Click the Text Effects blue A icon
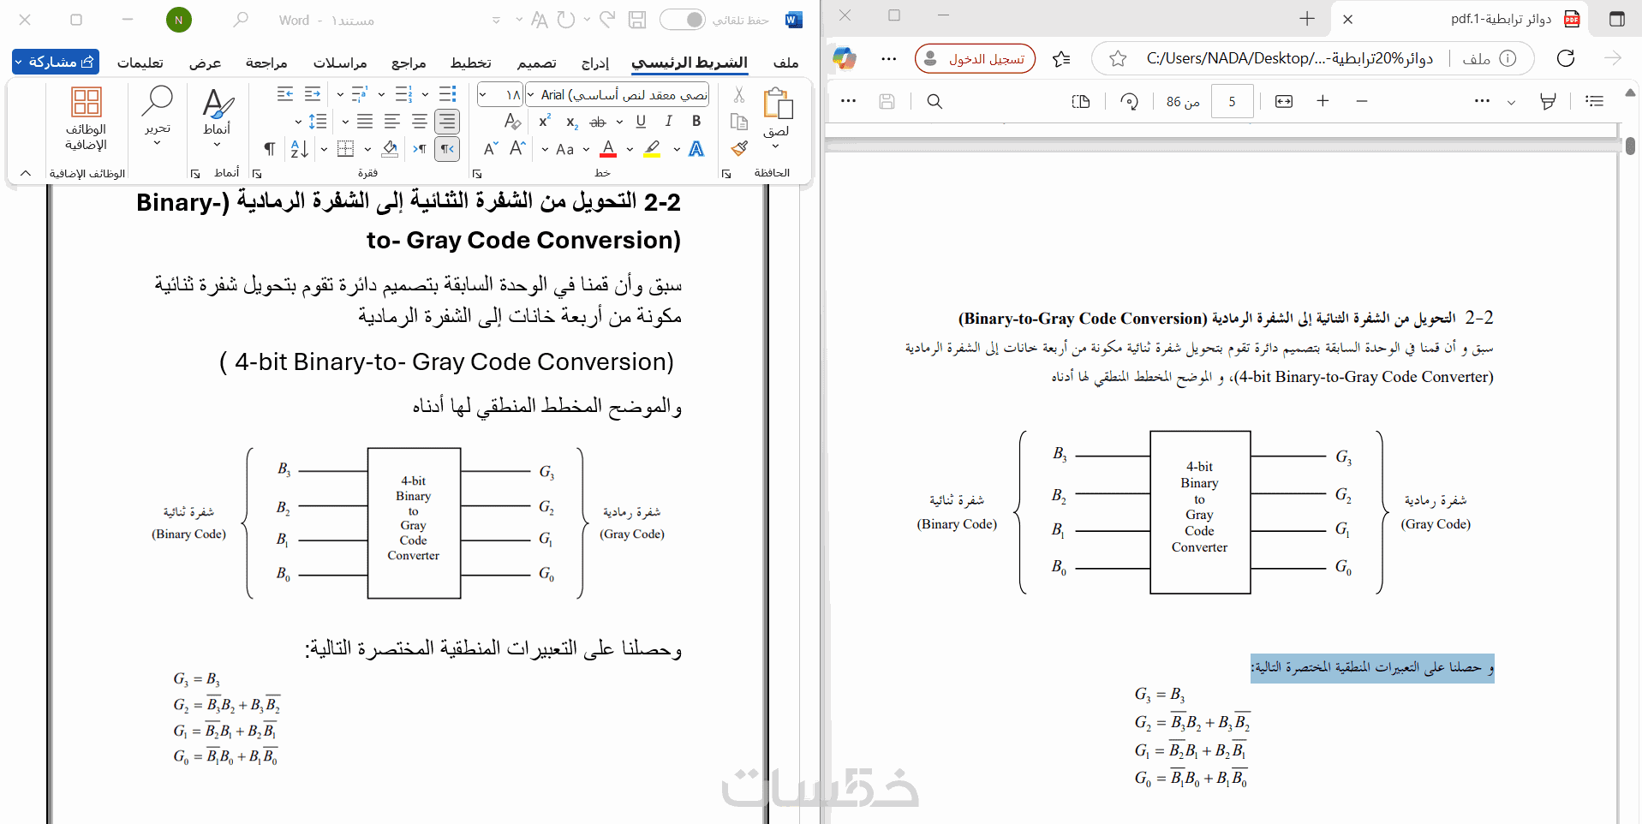The image size is (1642, 824). coord(696,149)
